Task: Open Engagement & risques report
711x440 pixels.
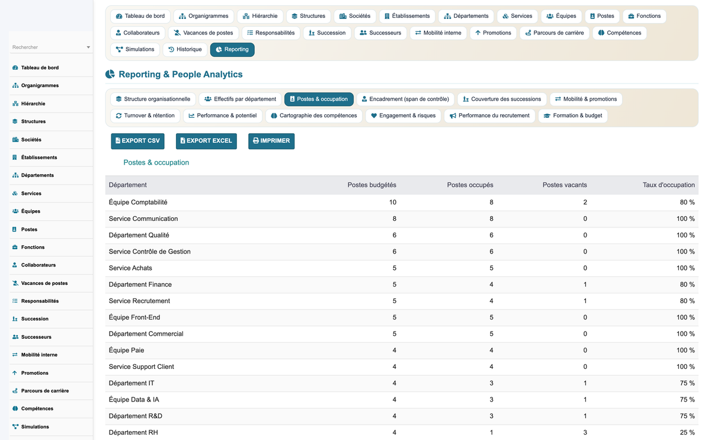Action: pos(403,116)
